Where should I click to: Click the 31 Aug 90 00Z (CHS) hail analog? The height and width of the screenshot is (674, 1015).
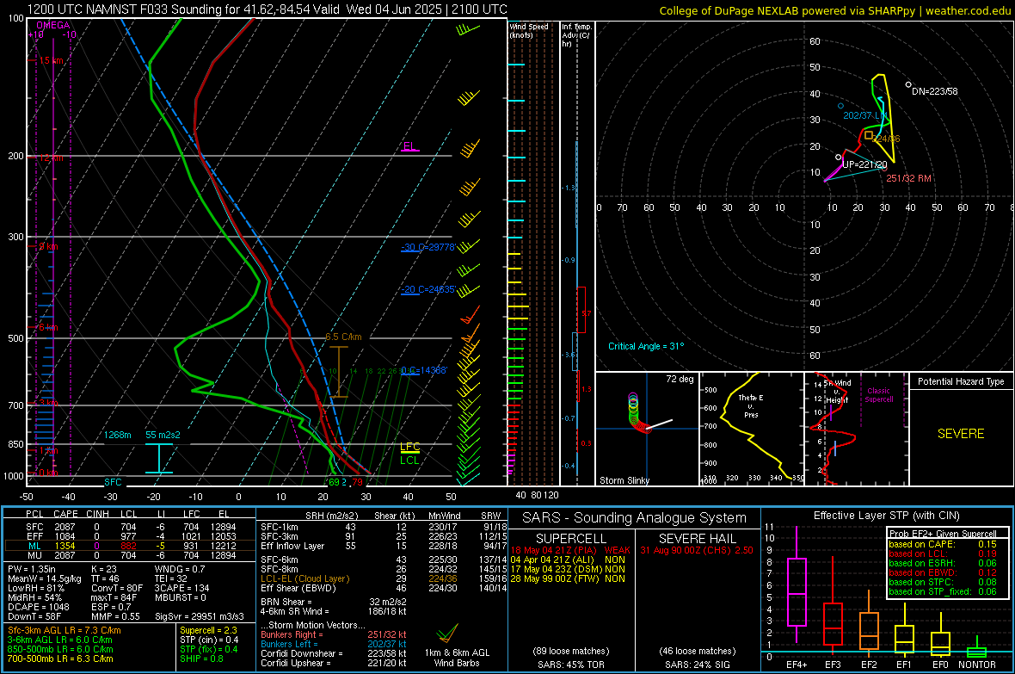(x=697, y=550)
